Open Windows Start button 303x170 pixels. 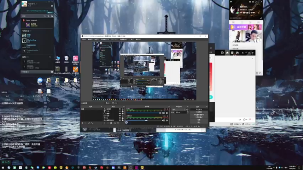(x=3, y=168)
